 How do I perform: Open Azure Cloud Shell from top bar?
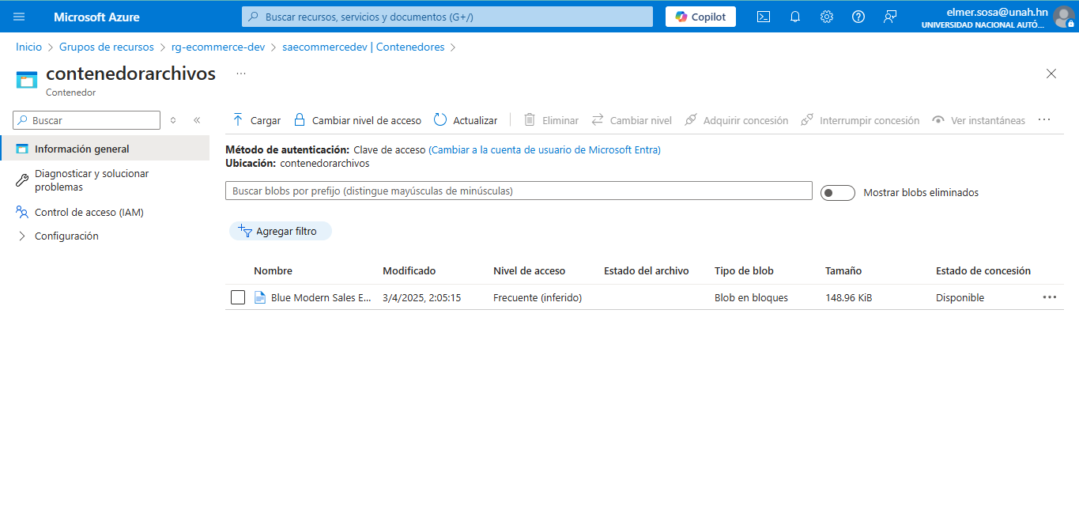pyautogui.click(x=764, y=16)
